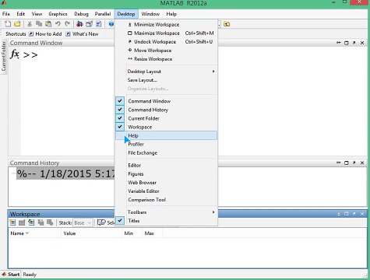This screenshot has width=370, height=280.
Task: Select Comparison Tool menu item
Action: click(166, 200)
